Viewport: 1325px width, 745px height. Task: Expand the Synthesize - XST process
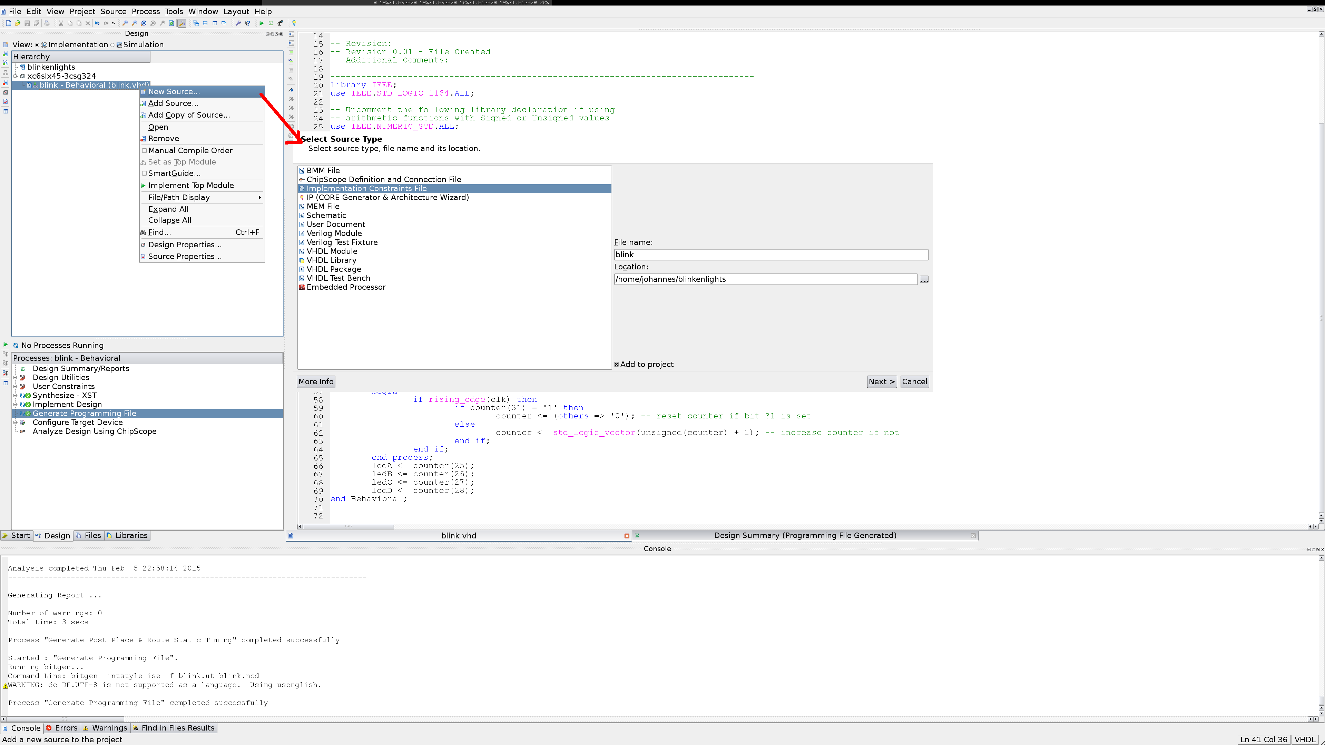click(15, 395)
